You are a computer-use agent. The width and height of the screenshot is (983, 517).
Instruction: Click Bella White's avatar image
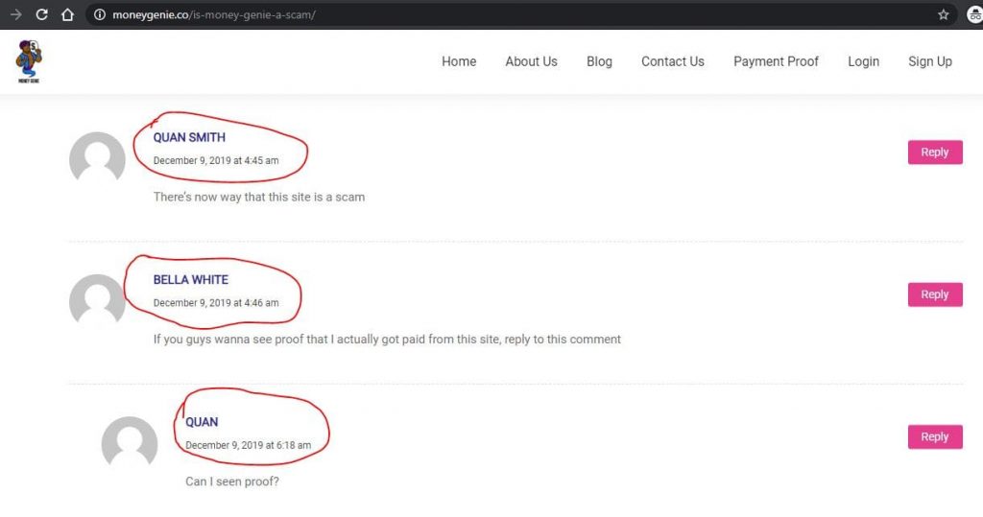[97, 299]
